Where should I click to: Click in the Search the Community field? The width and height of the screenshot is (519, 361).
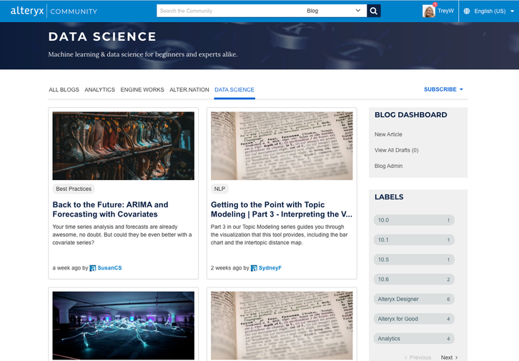click(229, 11)
